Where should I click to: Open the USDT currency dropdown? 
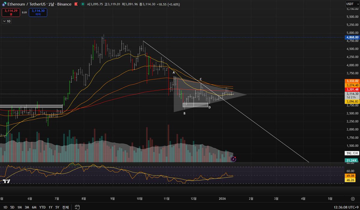pos(352,4)
